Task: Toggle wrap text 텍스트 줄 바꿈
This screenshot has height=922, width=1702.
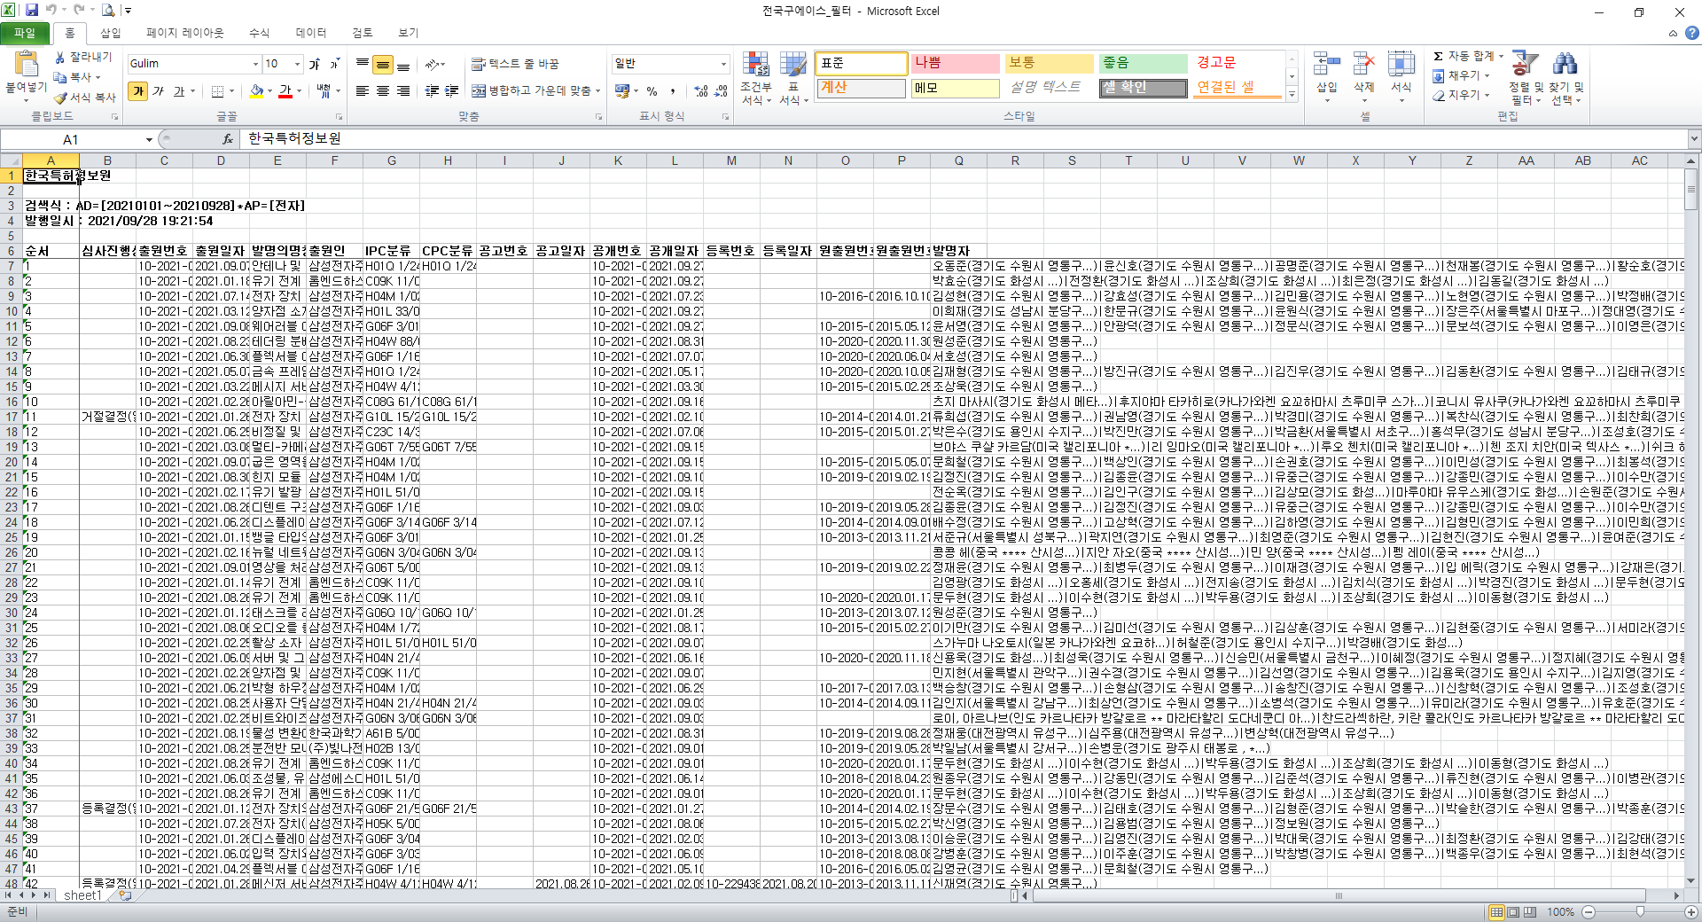Action: (x=515, y=64)
